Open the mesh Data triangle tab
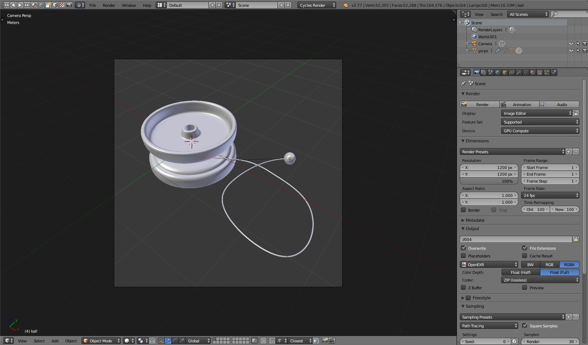 point(526,73)
